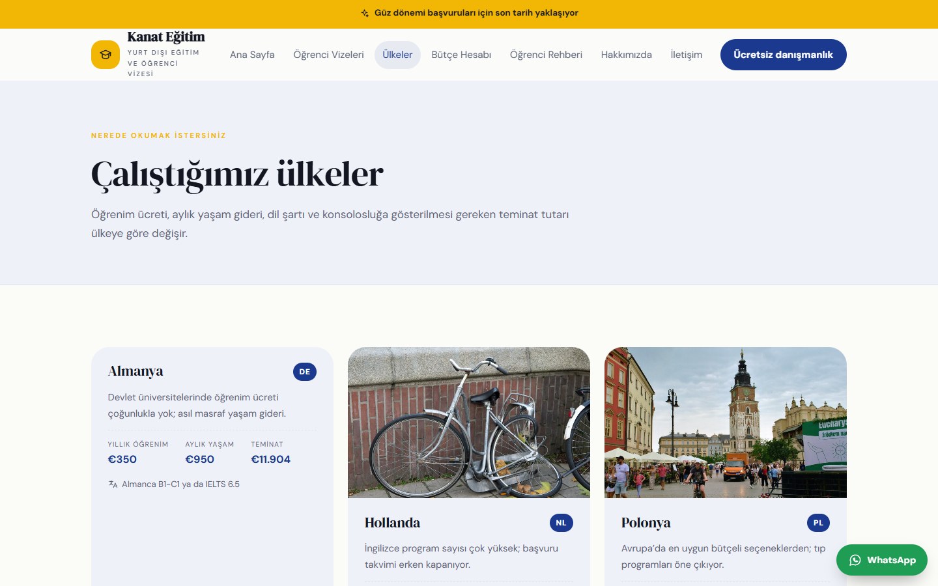Click the Almanya description about Devlet üniversitelerinde
Screen dimensions: 938x586
point(197,405)
